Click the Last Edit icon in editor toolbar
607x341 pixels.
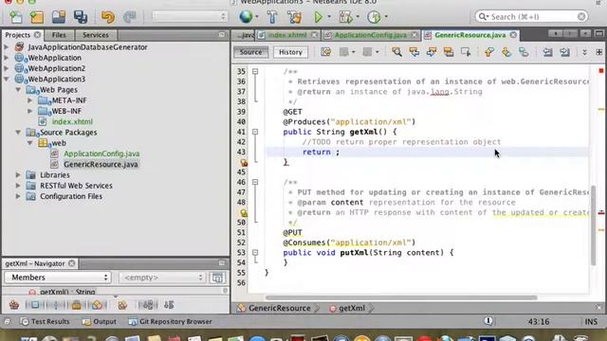coord(326,52)
